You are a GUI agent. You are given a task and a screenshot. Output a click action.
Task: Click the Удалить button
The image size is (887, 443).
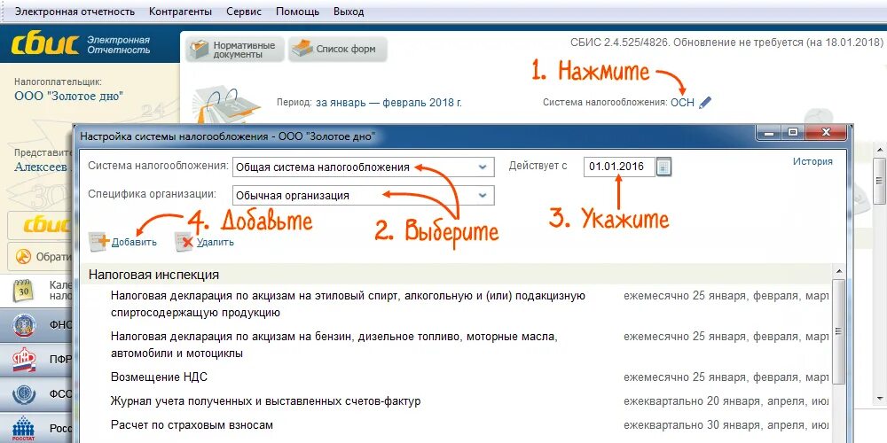pos(205,242)
